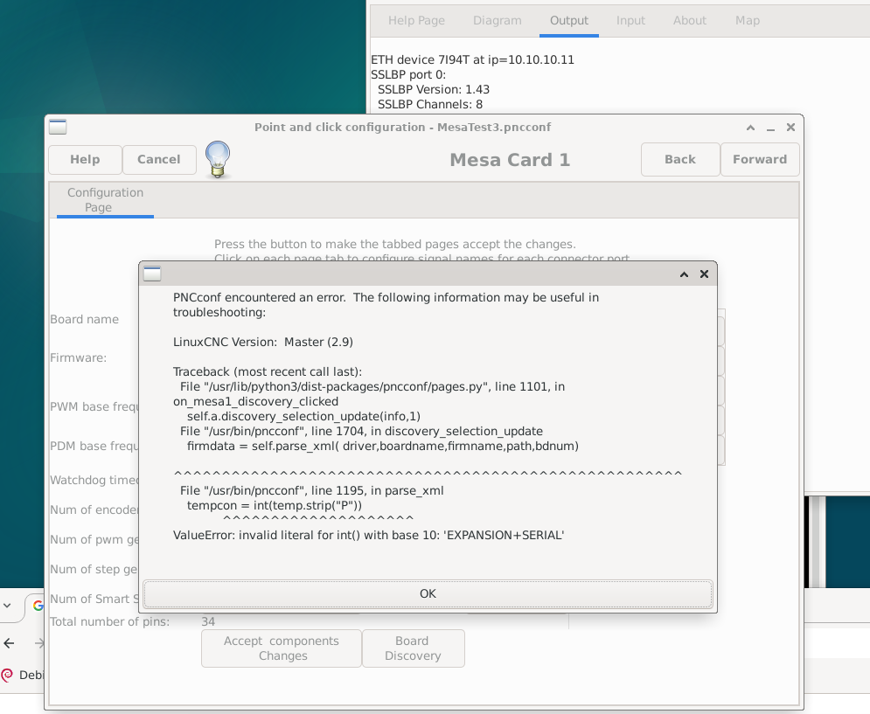The height and width of the screenshot is (714, 870).
Task: Click the 'SSLBP Channels: 8' line
Action: pos(430,104)
